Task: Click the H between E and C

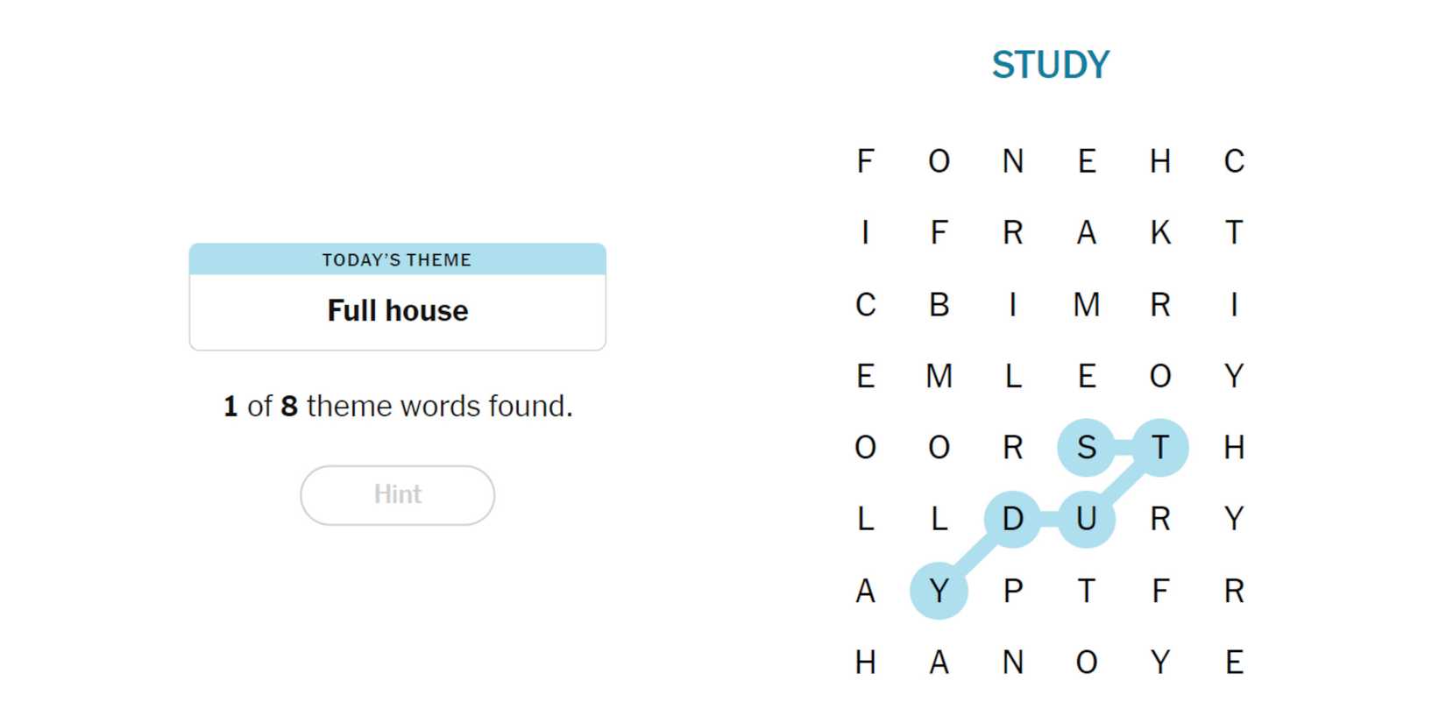Action: coord(1159,161)
